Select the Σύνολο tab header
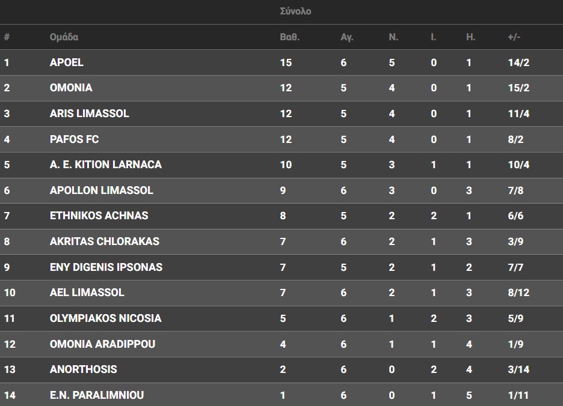 (295, 11)
